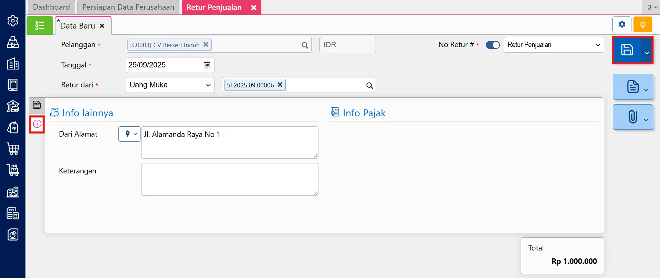The image size is (660, 278).
Task: Click into the Keterangan text area
Action: pos(229,179)
